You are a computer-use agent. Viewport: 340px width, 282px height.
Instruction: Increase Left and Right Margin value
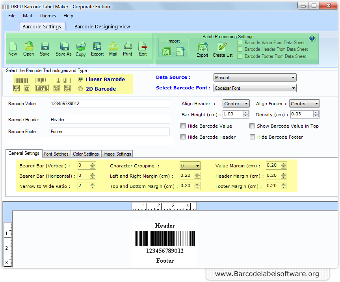[x=197, y=174]
